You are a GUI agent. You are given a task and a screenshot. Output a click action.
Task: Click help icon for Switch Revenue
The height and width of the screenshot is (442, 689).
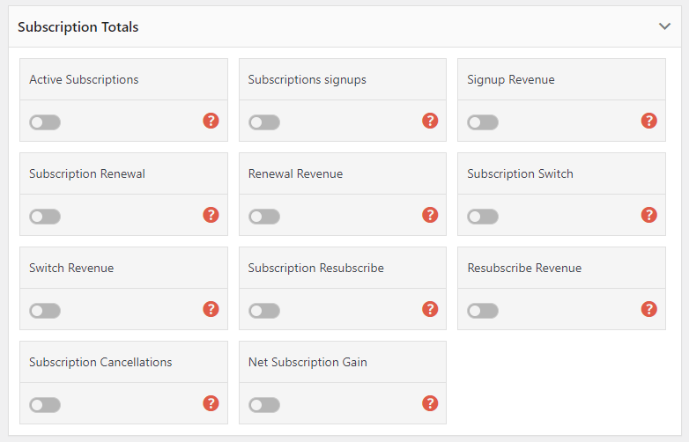coord(211,309)
